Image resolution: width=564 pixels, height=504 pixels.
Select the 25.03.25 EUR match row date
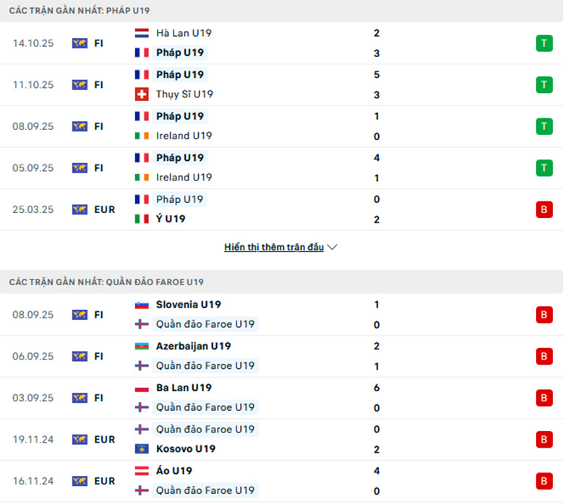33,209
